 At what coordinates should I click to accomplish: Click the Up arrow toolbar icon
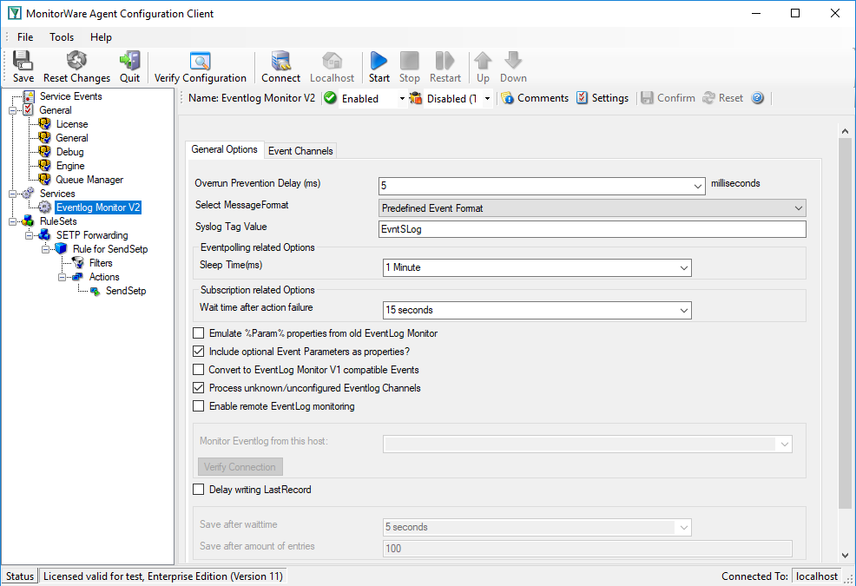click(483, 67)
